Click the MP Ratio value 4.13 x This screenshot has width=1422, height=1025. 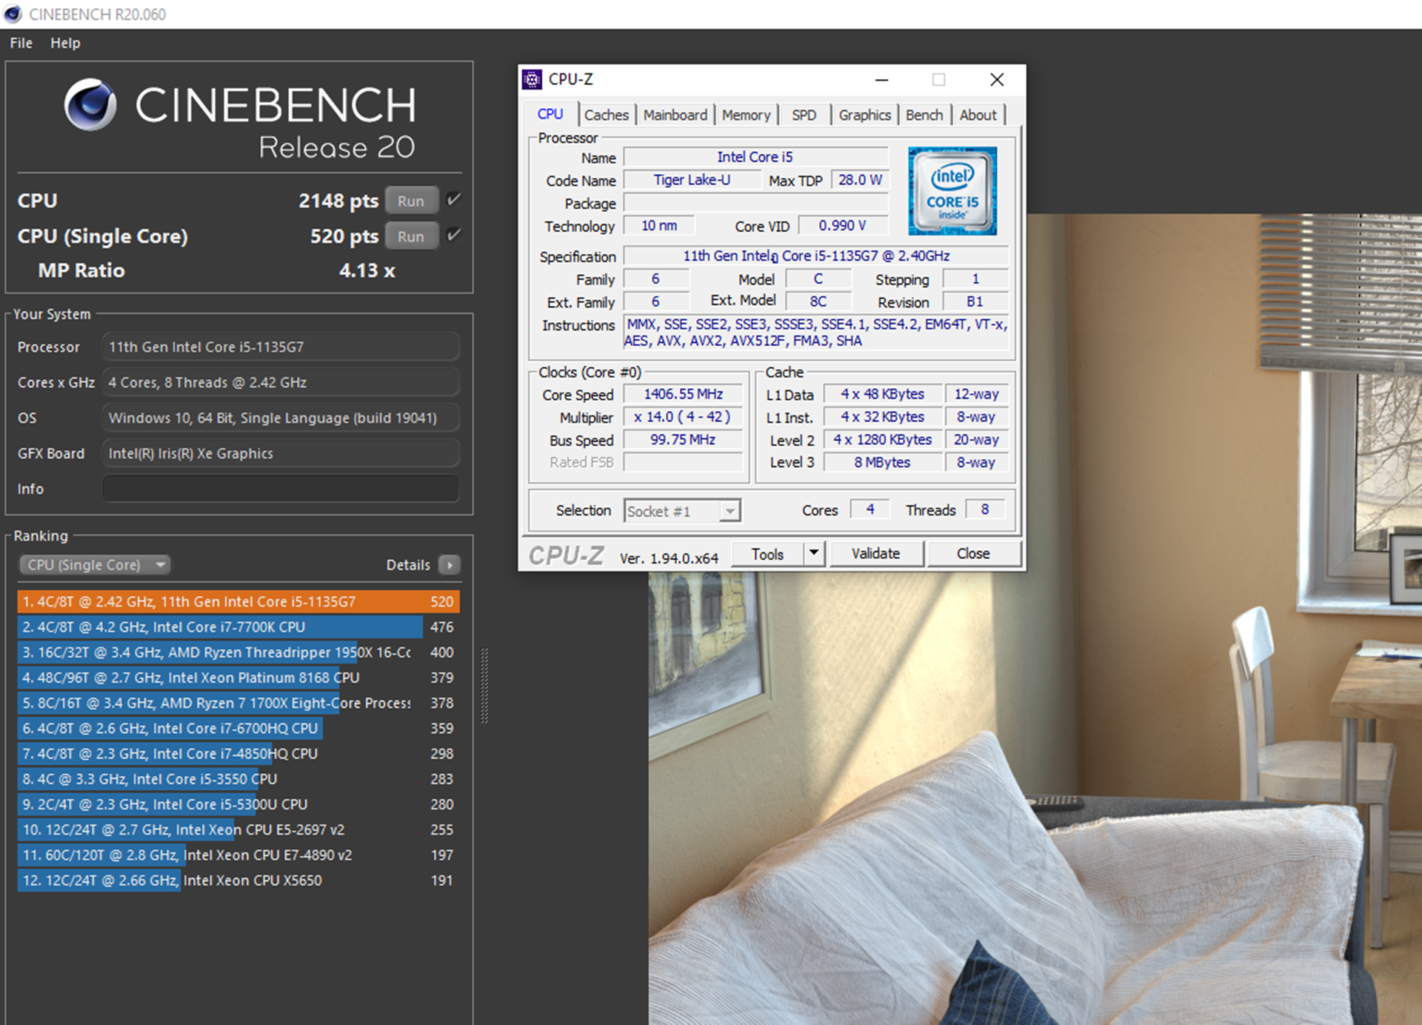pyautogui.click(x=367, y=271)
